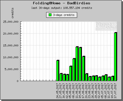Click the date label 05.07.2017
The image size is (123, 101).
click(x=102, y=91)
